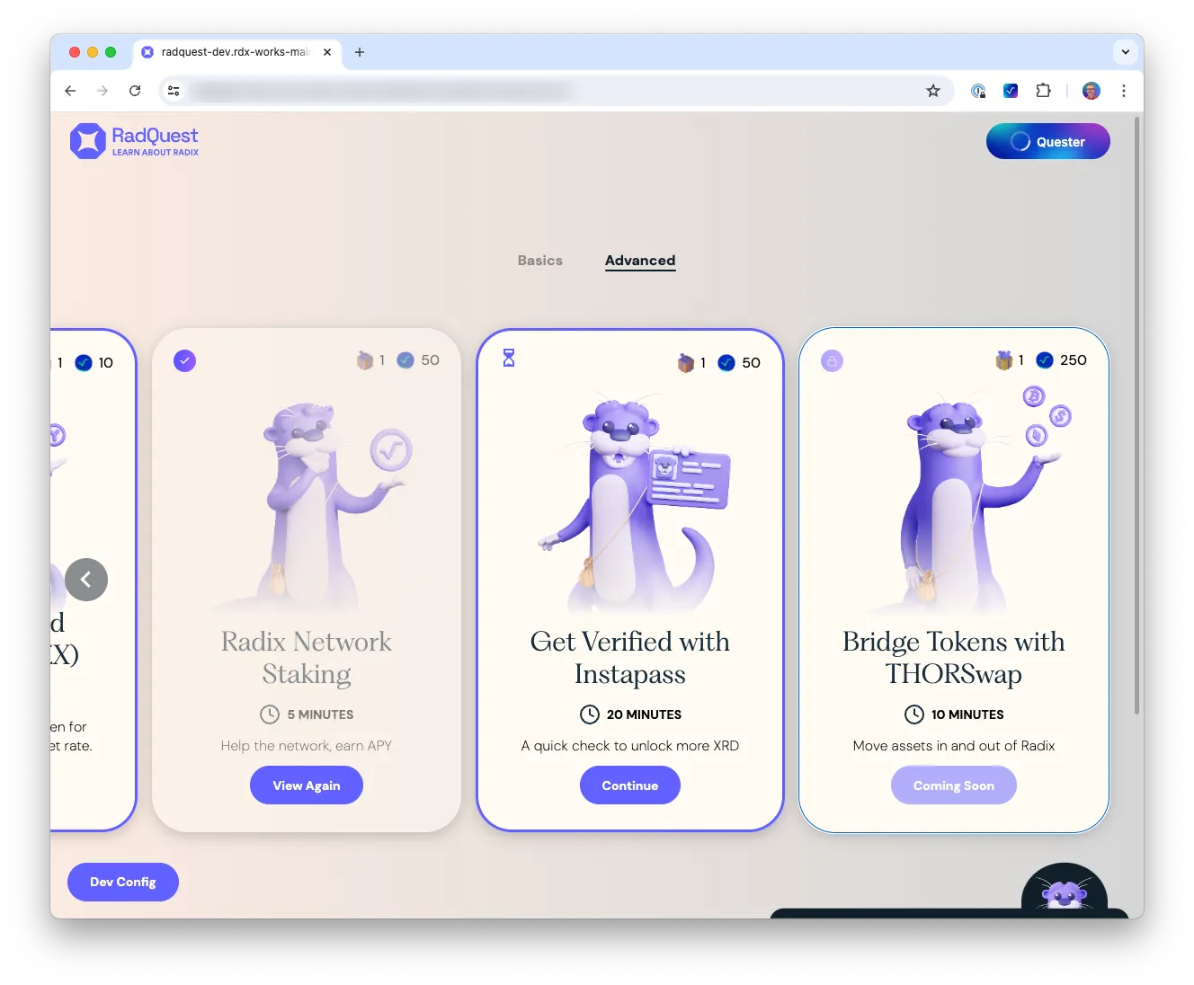Click the XRD token icon on Radix Network Staking card

[406, 360]
